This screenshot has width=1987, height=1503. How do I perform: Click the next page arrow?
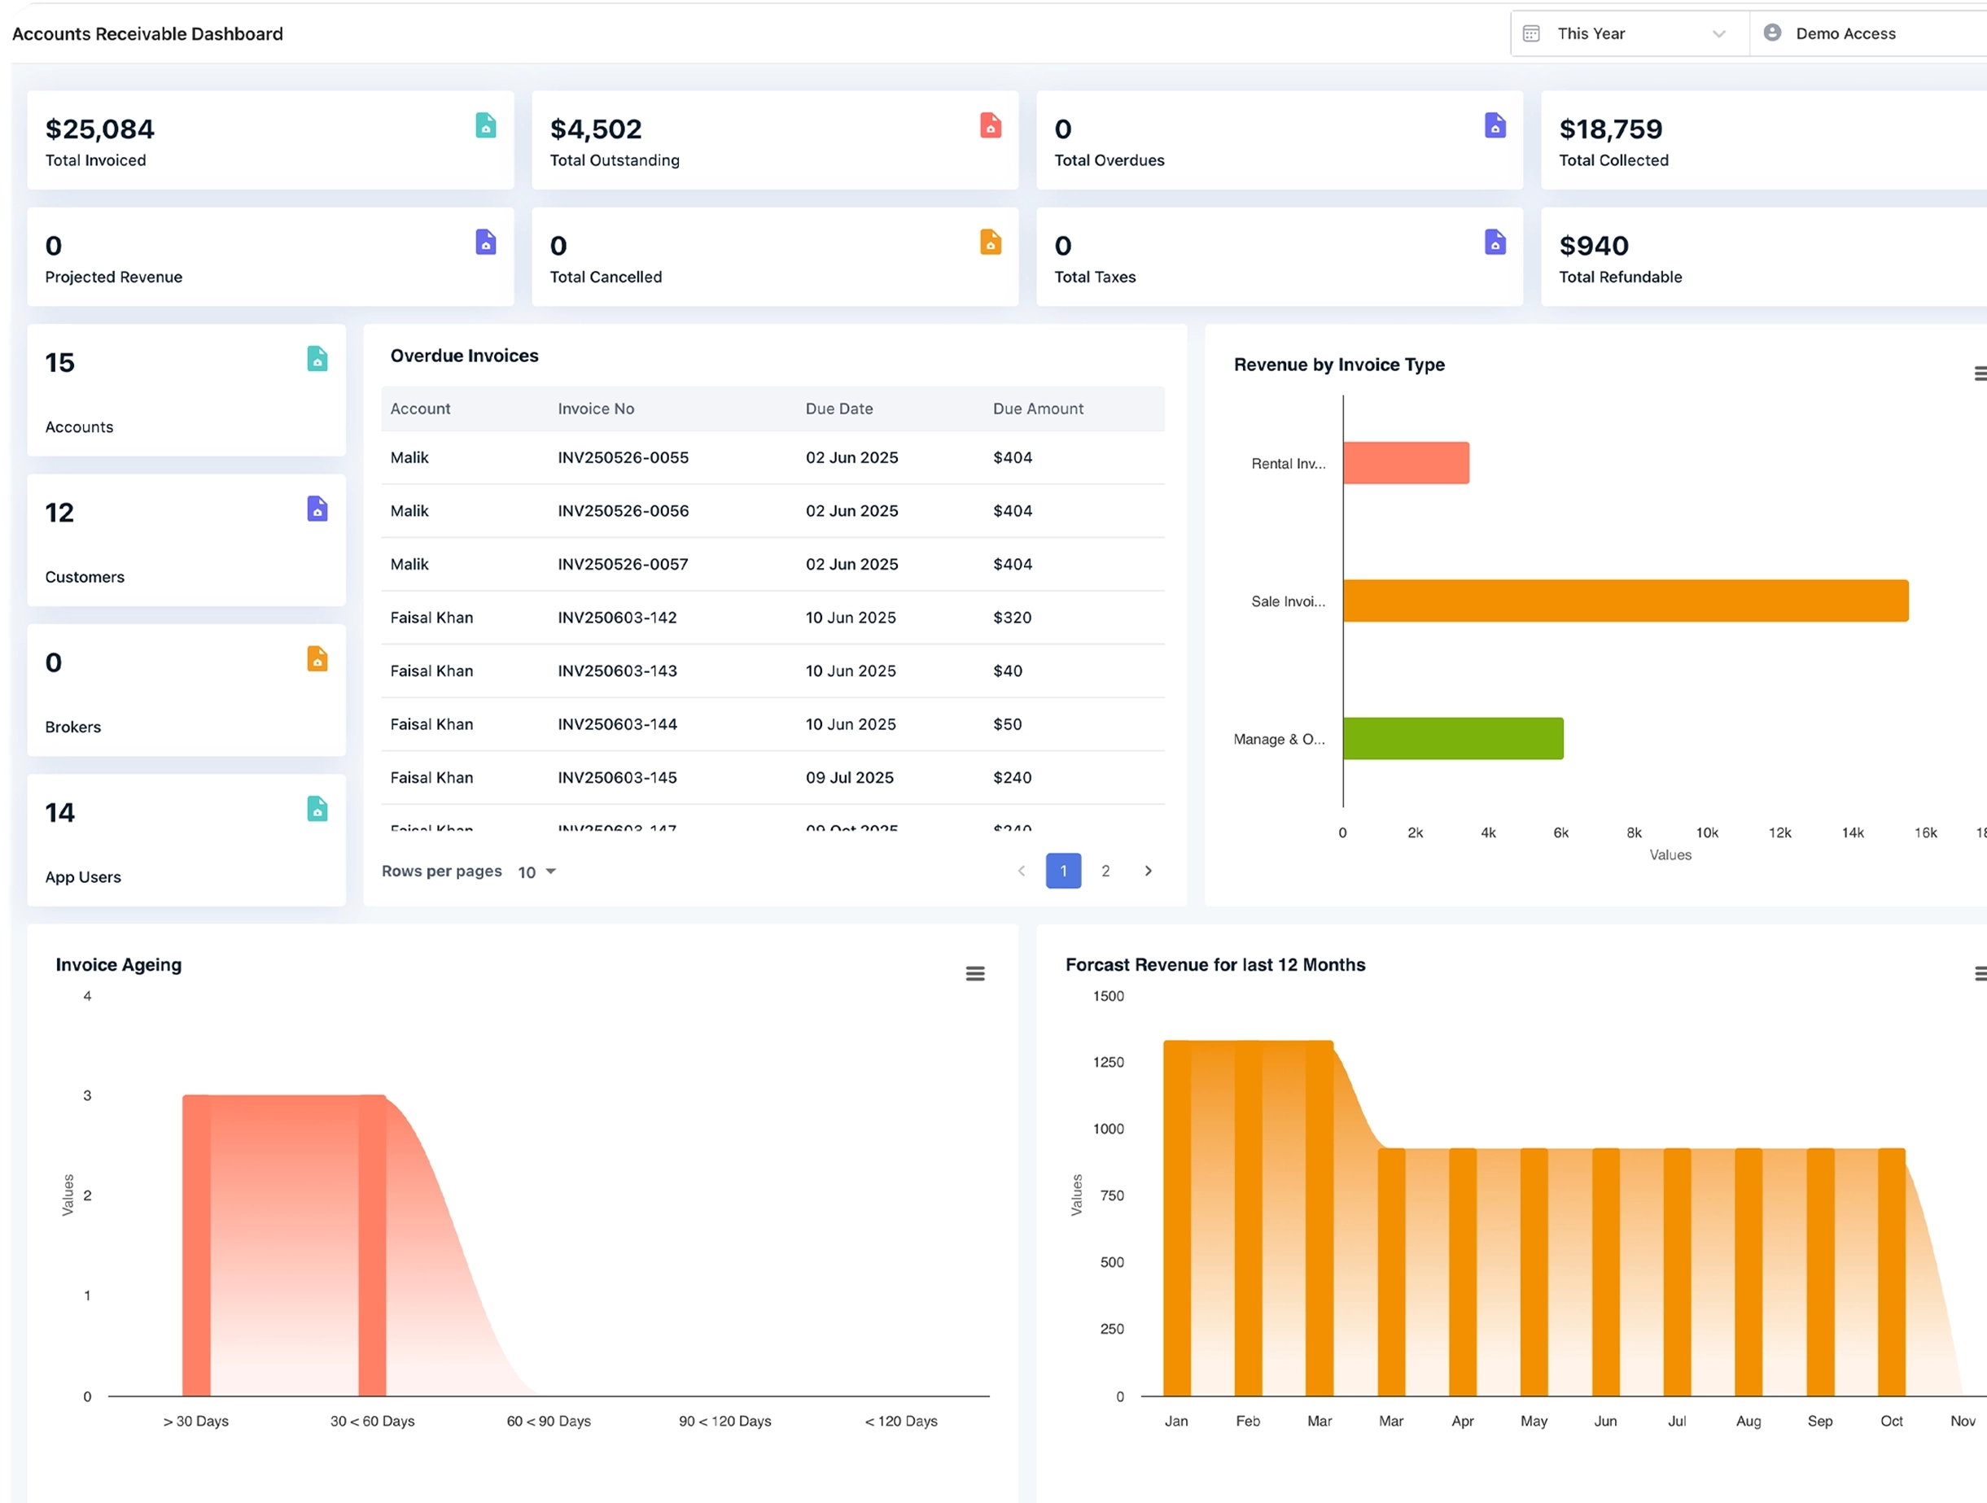pos(1148,871)
